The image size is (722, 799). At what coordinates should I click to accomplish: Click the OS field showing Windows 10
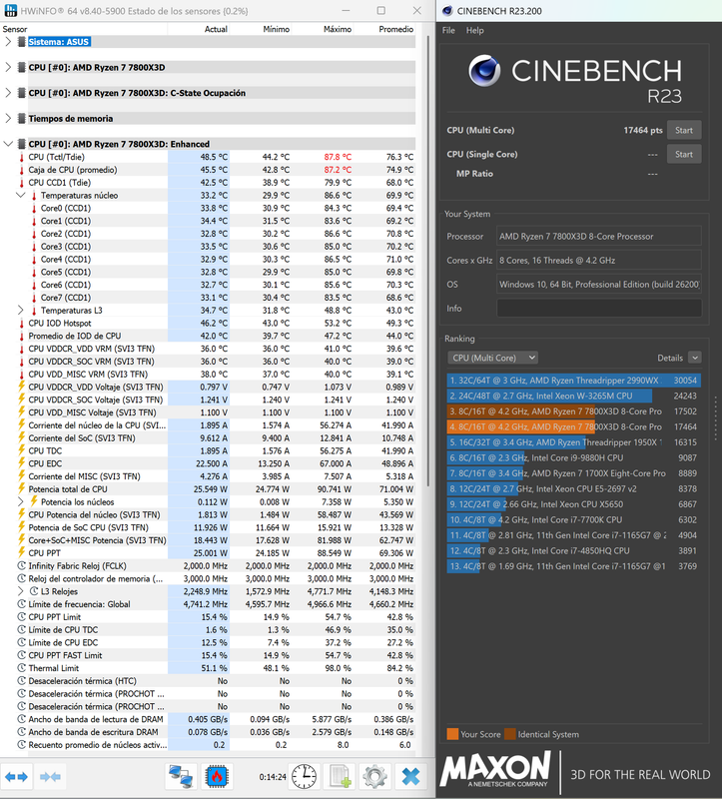599,285
